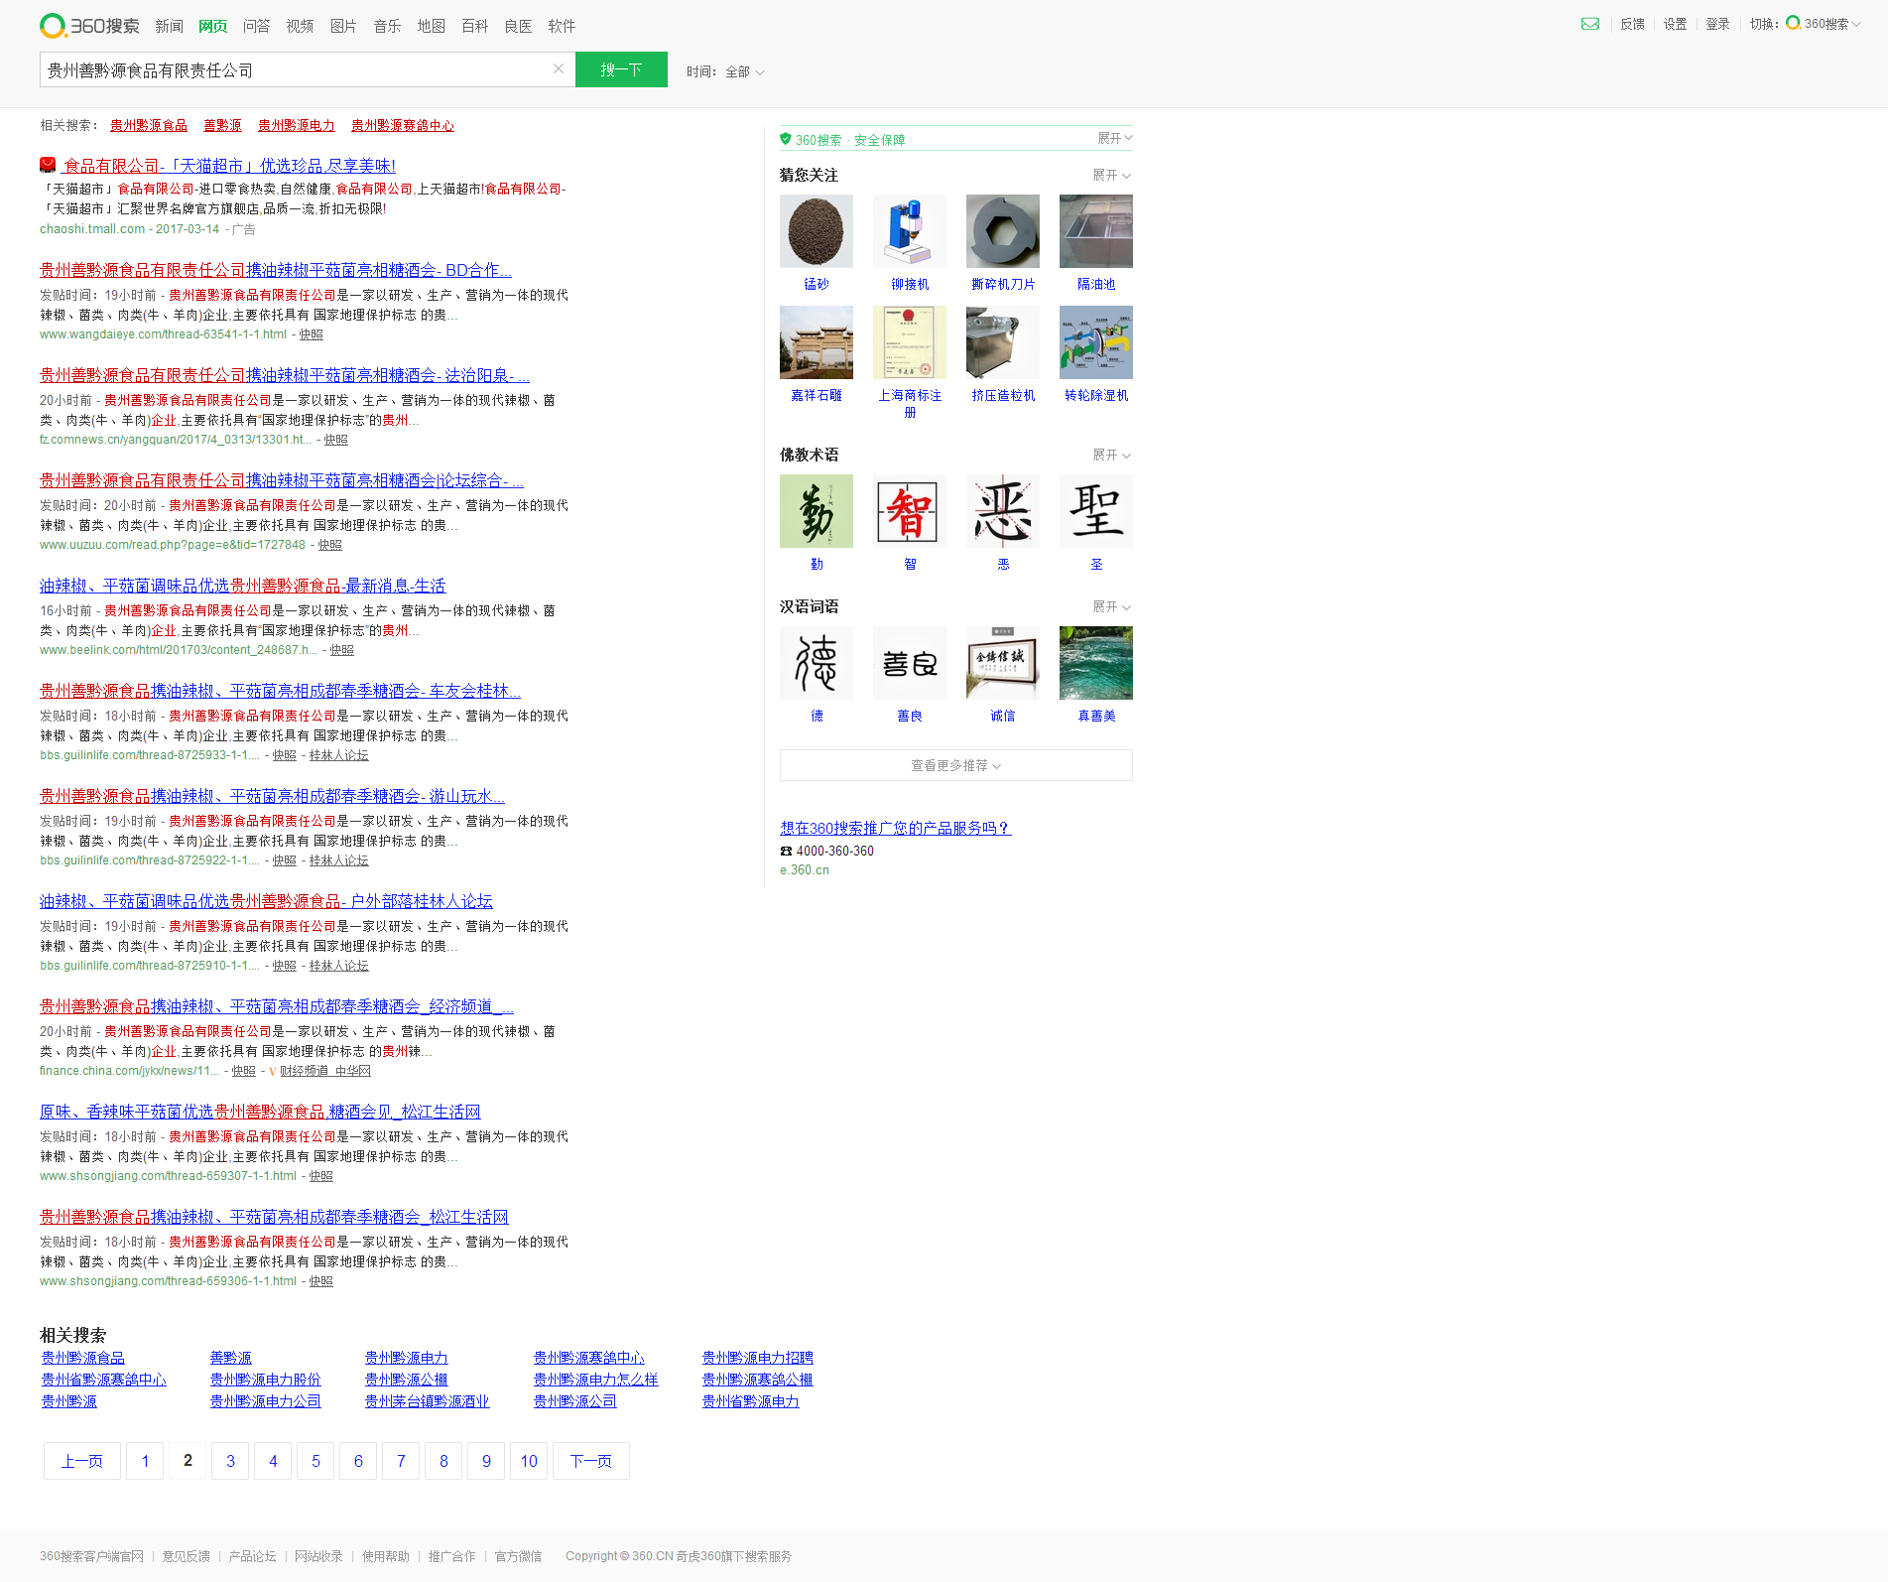The height and width of the screenshot is (1582, 1888).
Task: Open the 挤压造粒机 thumbnail image
Action: click(x=1003, y=342)
